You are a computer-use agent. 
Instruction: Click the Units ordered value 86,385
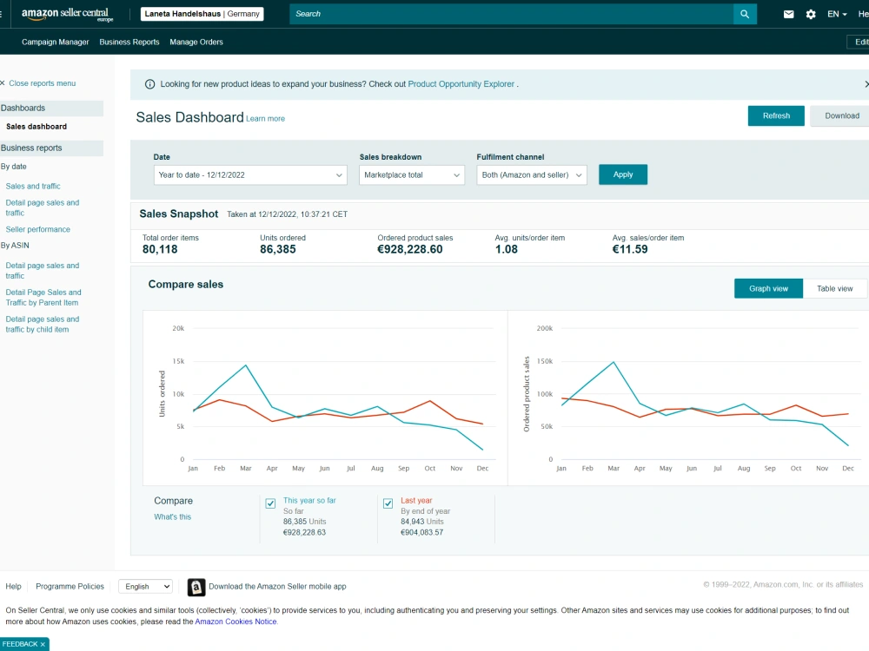pyautogui.click(x=278, y=249)
